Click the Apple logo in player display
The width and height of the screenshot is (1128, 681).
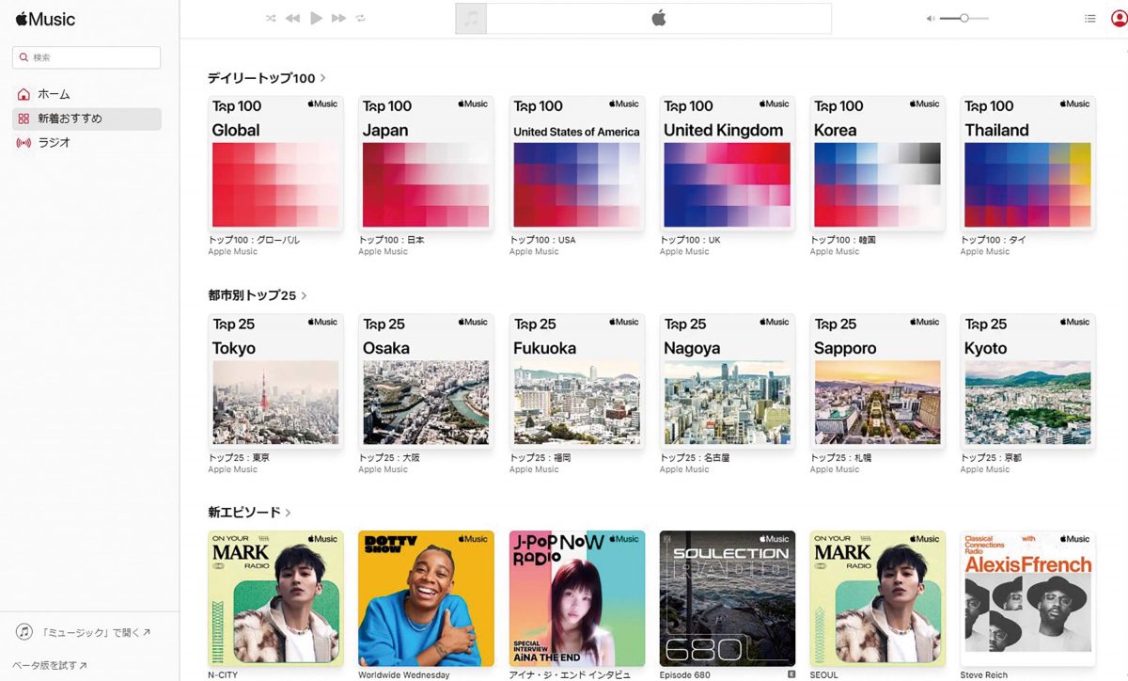(659, 18)
